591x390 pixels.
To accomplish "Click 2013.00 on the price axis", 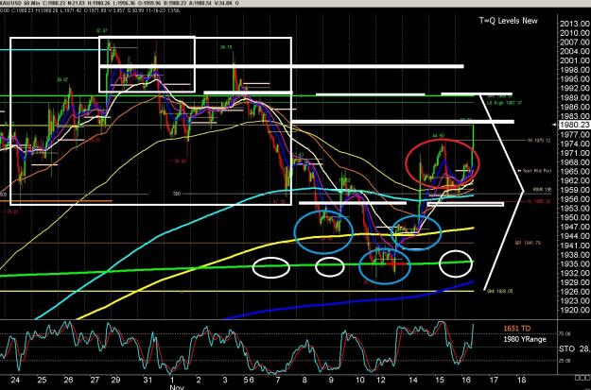I will [575, 24].
